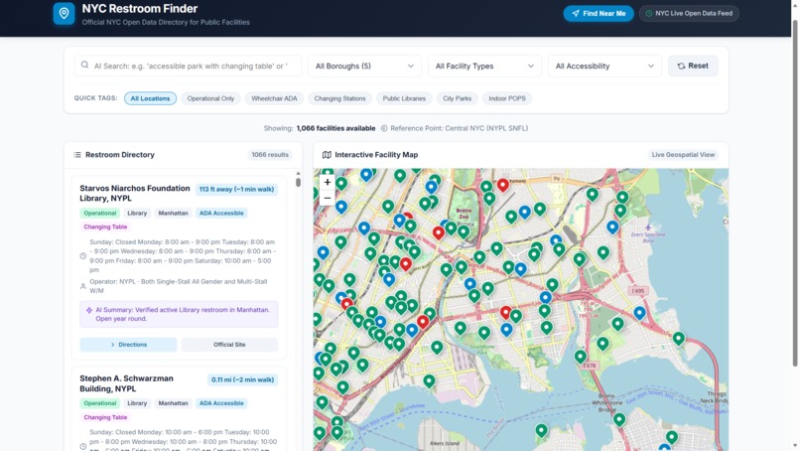Toggle the Wheelchair ADA quick tag
Viewport: 800px width, 451px height.
(x=274, y=98)
